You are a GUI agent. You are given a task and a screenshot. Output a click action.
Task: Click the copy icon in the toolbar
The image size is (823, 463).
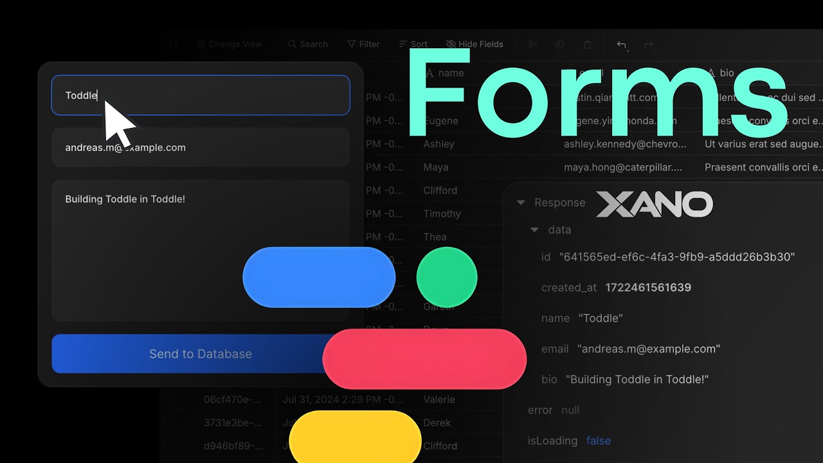pyautogui.click(x=560, y=44)
